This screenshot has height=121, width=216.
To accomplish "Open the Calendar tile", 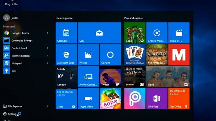I will pos(66,33).
